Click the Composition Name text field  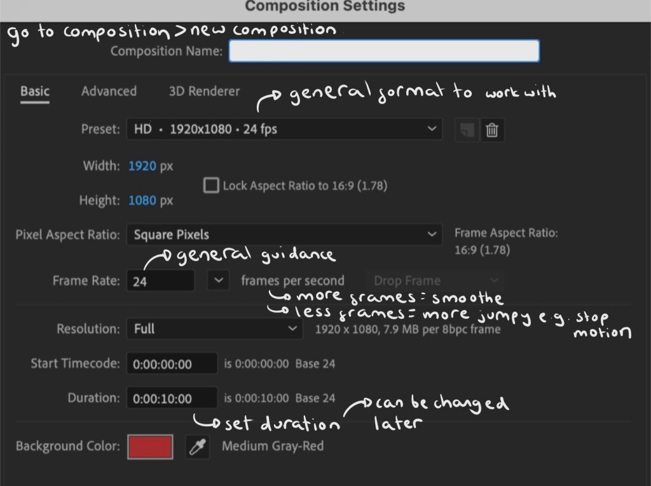384,51
